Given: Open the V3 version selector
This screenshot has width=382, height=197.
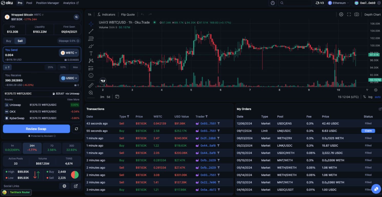Looking at the screenshot, I should [x=320, y=3].
